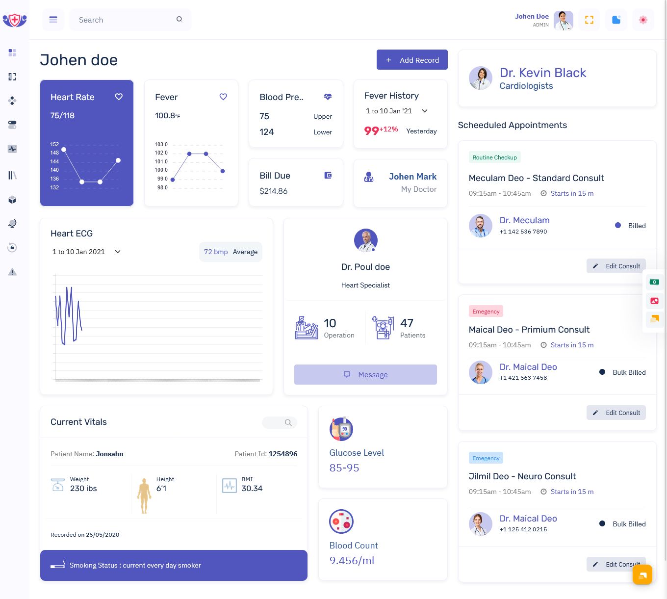Image resolution: width=667 pixels, height=599 pixels.
Task: Select the globe icon in the sidebar
Action: [x=12, y=224]
